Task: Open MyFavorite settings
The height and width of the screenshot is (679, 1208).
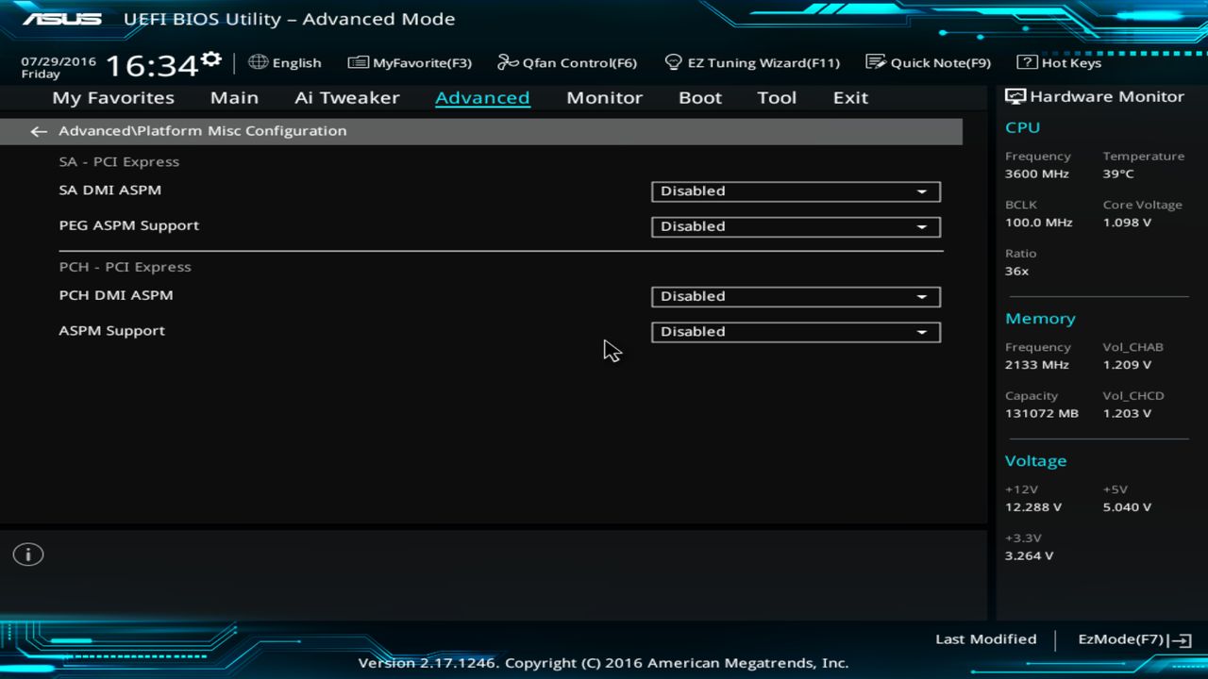Action: [x=410, y=62]
